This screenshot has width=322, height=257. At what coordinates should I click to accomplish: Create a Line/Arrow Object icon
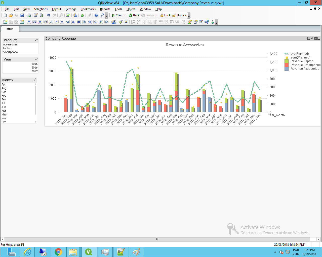point(79,22)
